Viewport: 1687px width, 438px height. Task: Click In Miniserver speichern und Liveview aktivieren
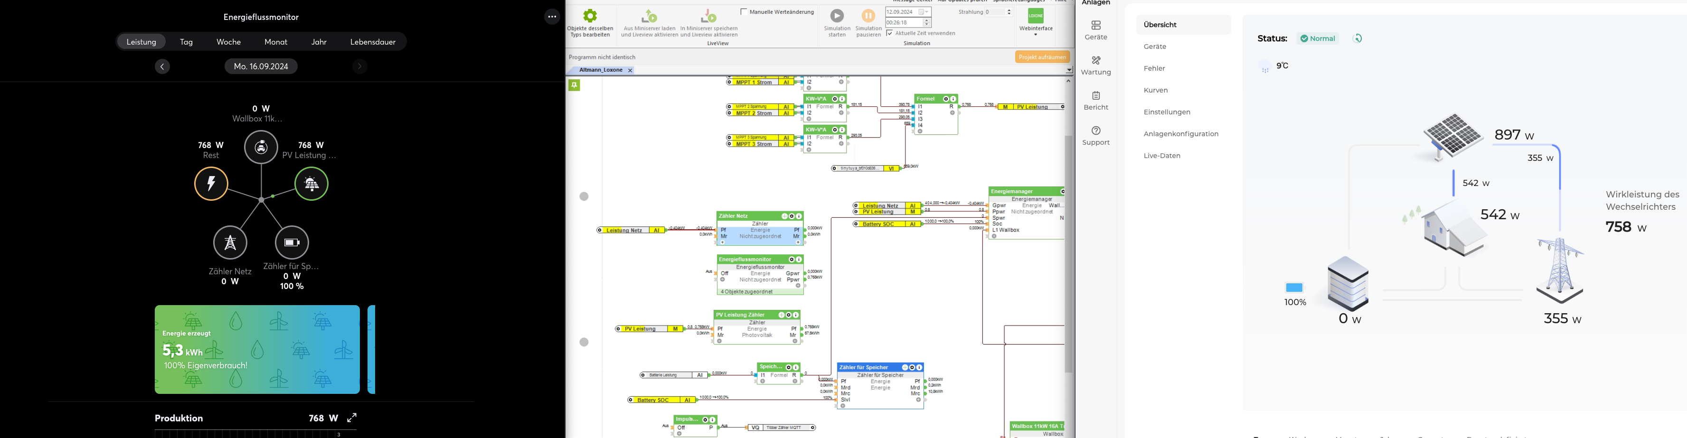click(x=709, y=23)
